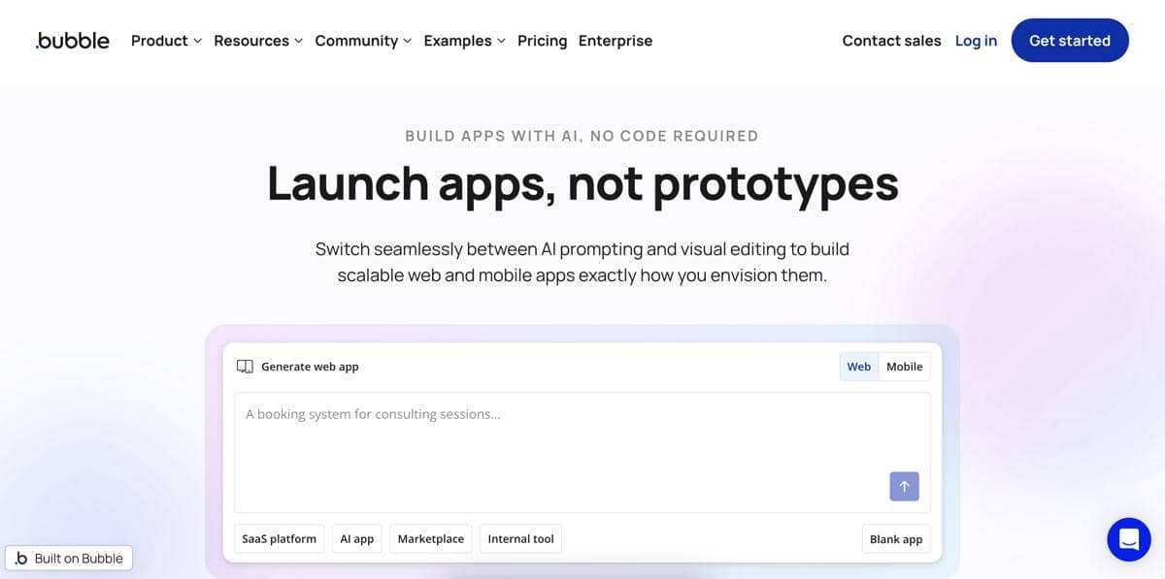This screenshot has width=1165, height=579.
Task: Expand the Resources dropdown menu
Action: (x=258, y=41)
